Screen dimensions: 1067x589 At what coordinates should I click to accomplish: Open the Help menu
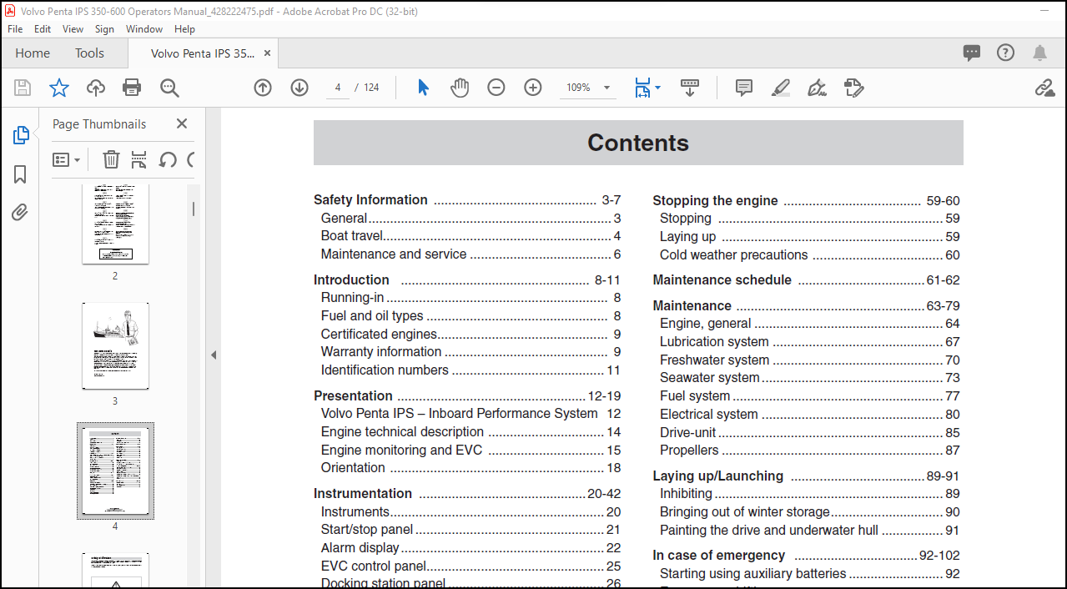[x=184, y=28]
